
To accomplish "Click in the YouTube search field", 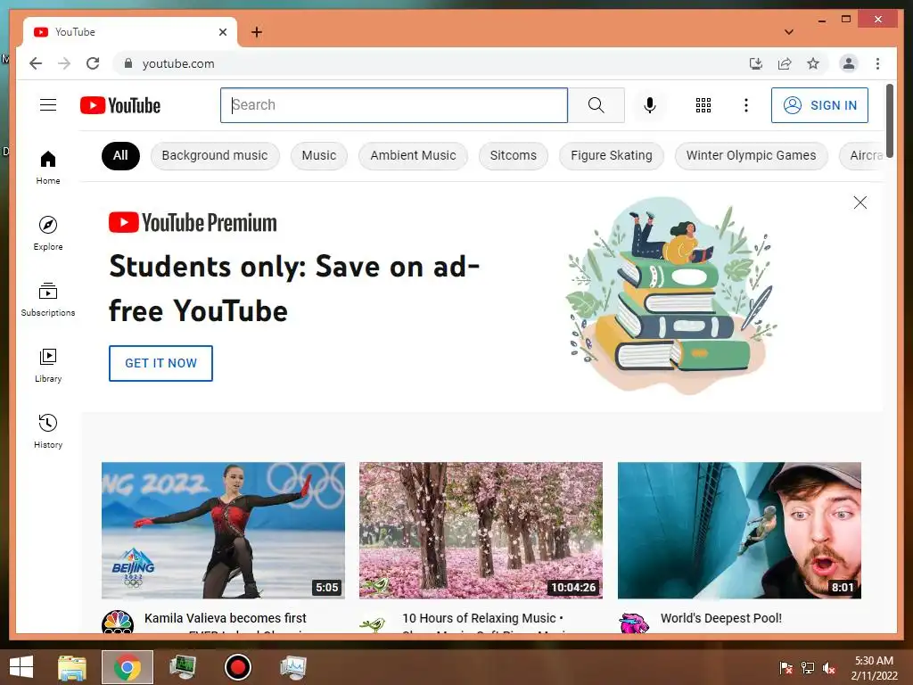I will pyautogui.click(x=393, y=105).
